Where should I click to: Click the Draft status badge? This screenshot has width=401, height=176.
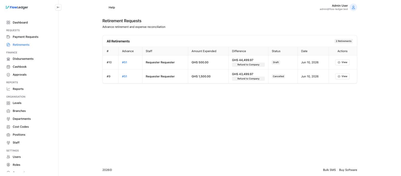(276, 62)
